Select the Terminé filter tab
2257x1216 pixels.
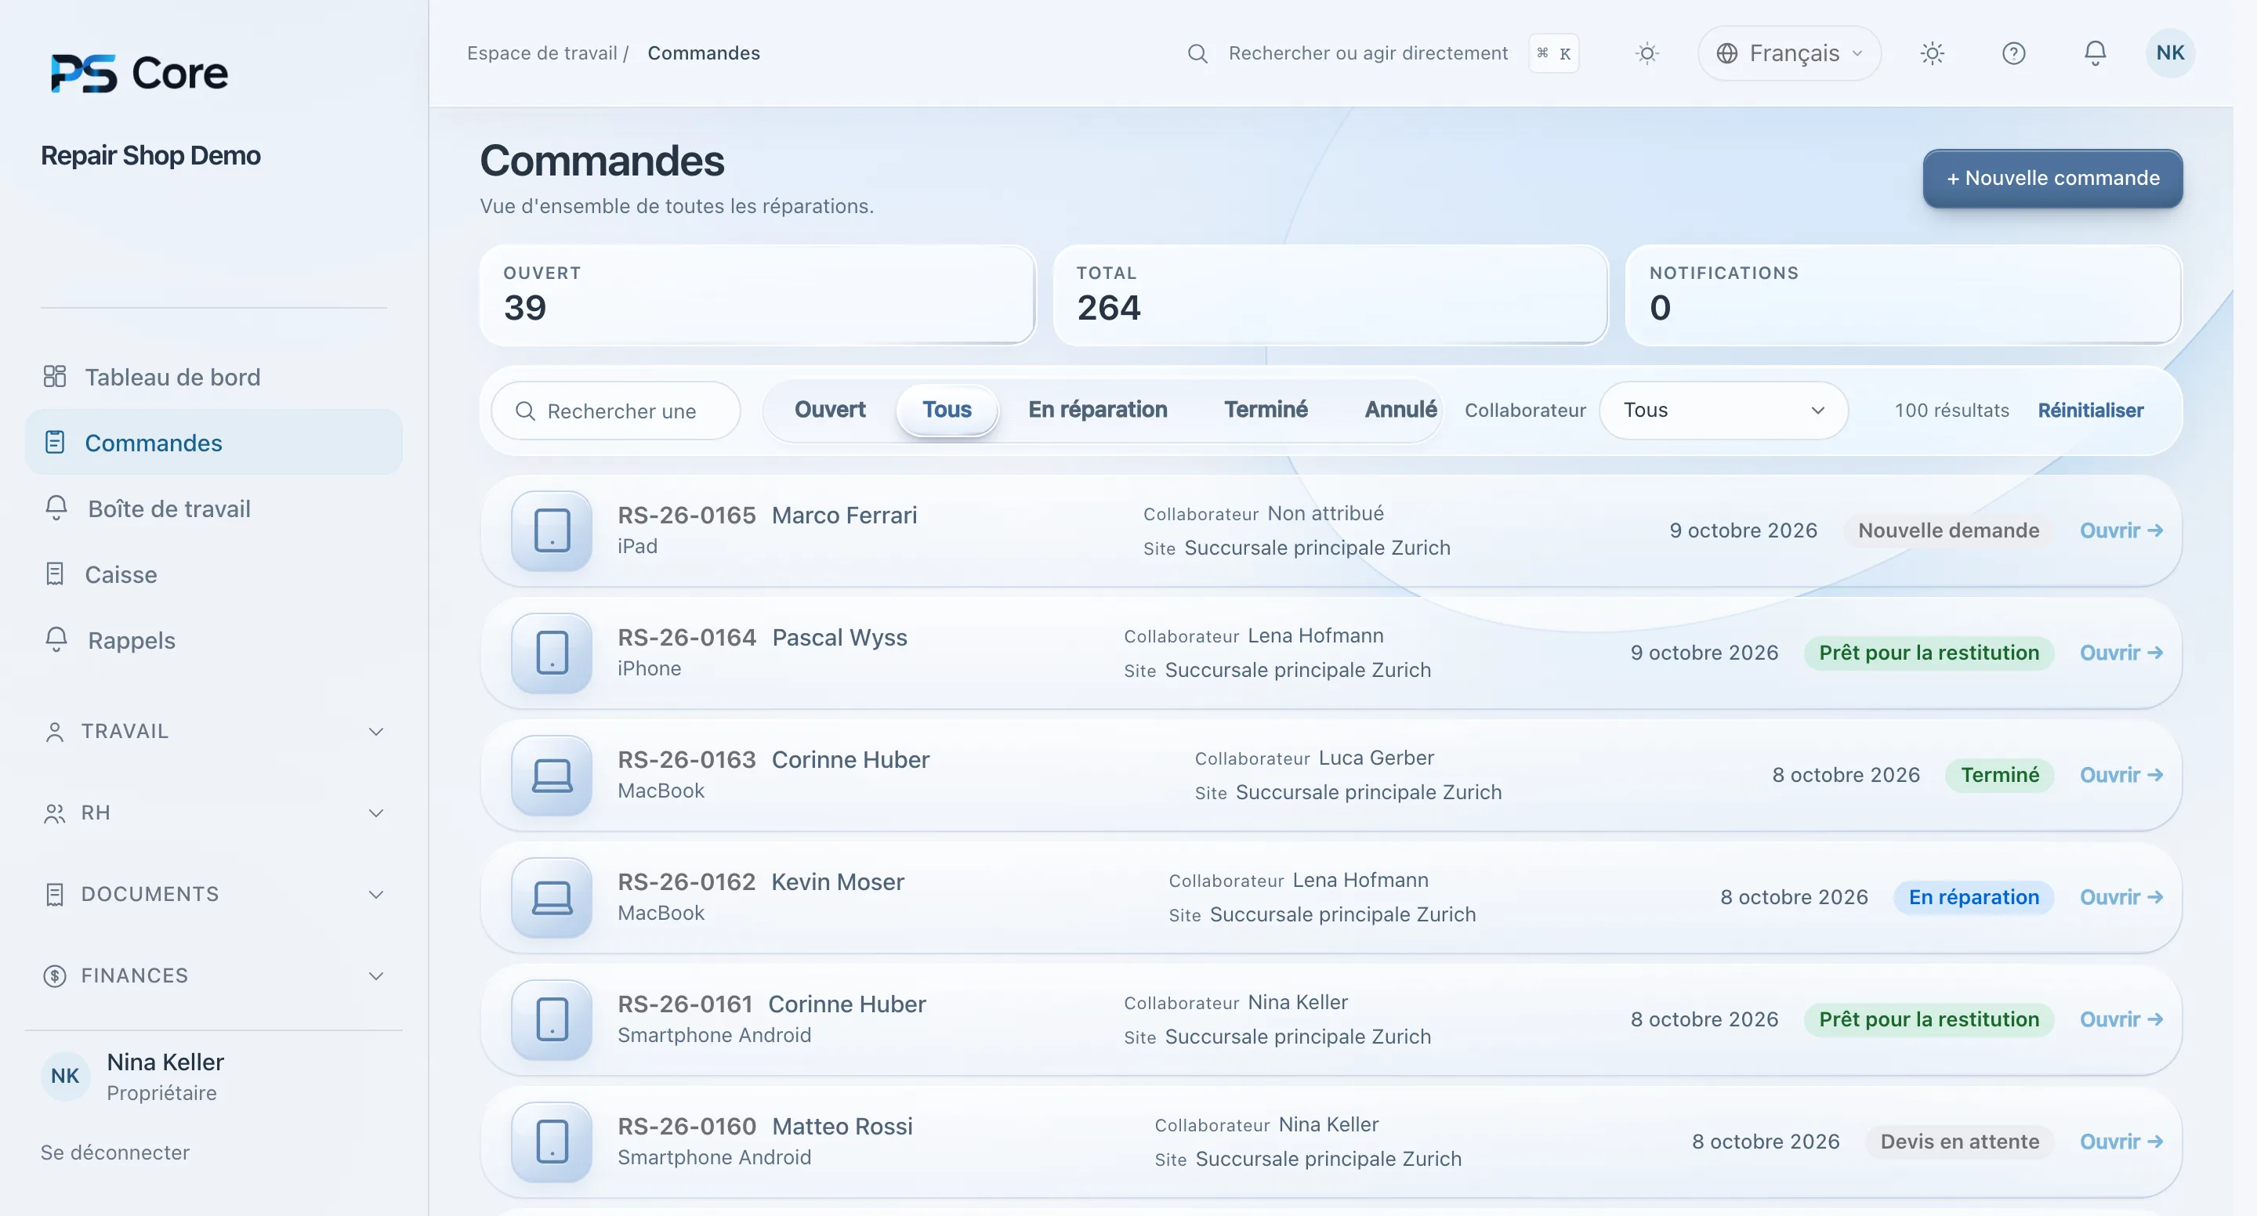coord(1265,409)
